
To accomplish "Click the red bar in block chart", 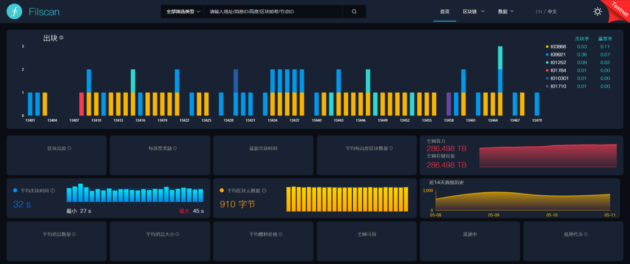I will coord(82,104).
